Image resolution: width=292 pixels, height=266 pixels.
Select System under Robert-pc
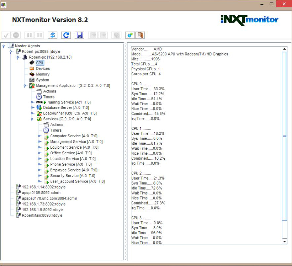(42, 80)
